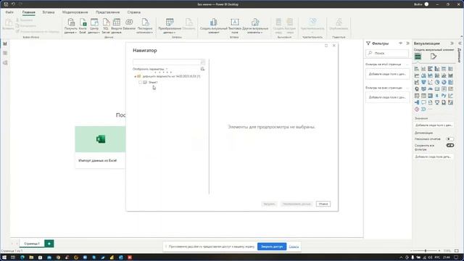464x261 pixels.
Task: Toggle the cross-report drillthrough switch
Action: coord(449,138)
